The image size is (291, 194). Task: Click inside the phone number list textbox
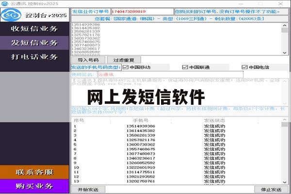click(x=177, y=39)
